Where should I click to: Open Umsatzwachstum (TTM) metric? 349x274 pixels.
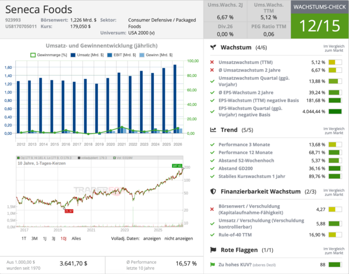pyautogui.click(x=246, y=62)
